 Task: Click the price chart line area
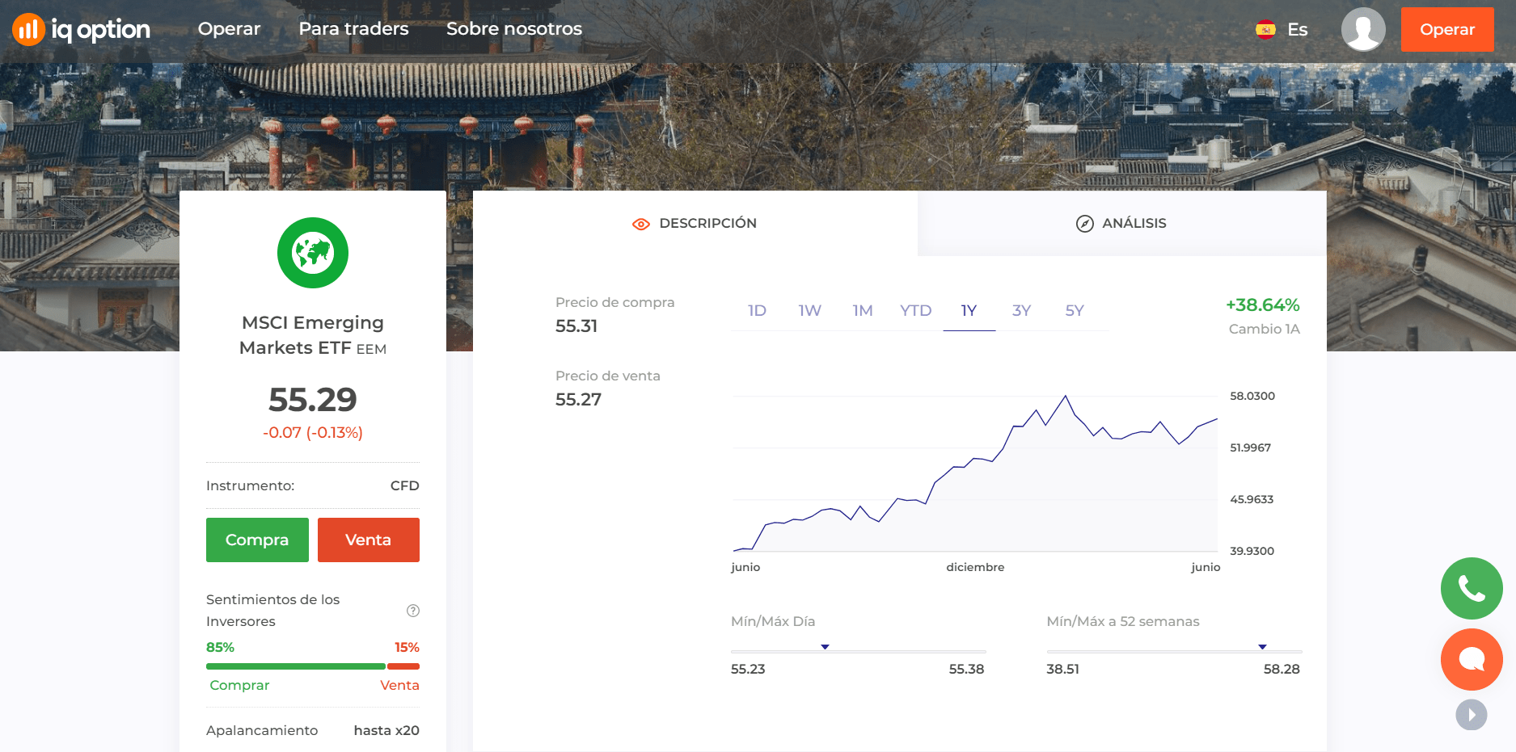point(975,473)
